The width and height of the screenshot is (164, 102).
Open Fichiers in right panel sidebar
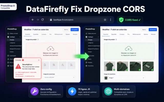tap(90, 52)
